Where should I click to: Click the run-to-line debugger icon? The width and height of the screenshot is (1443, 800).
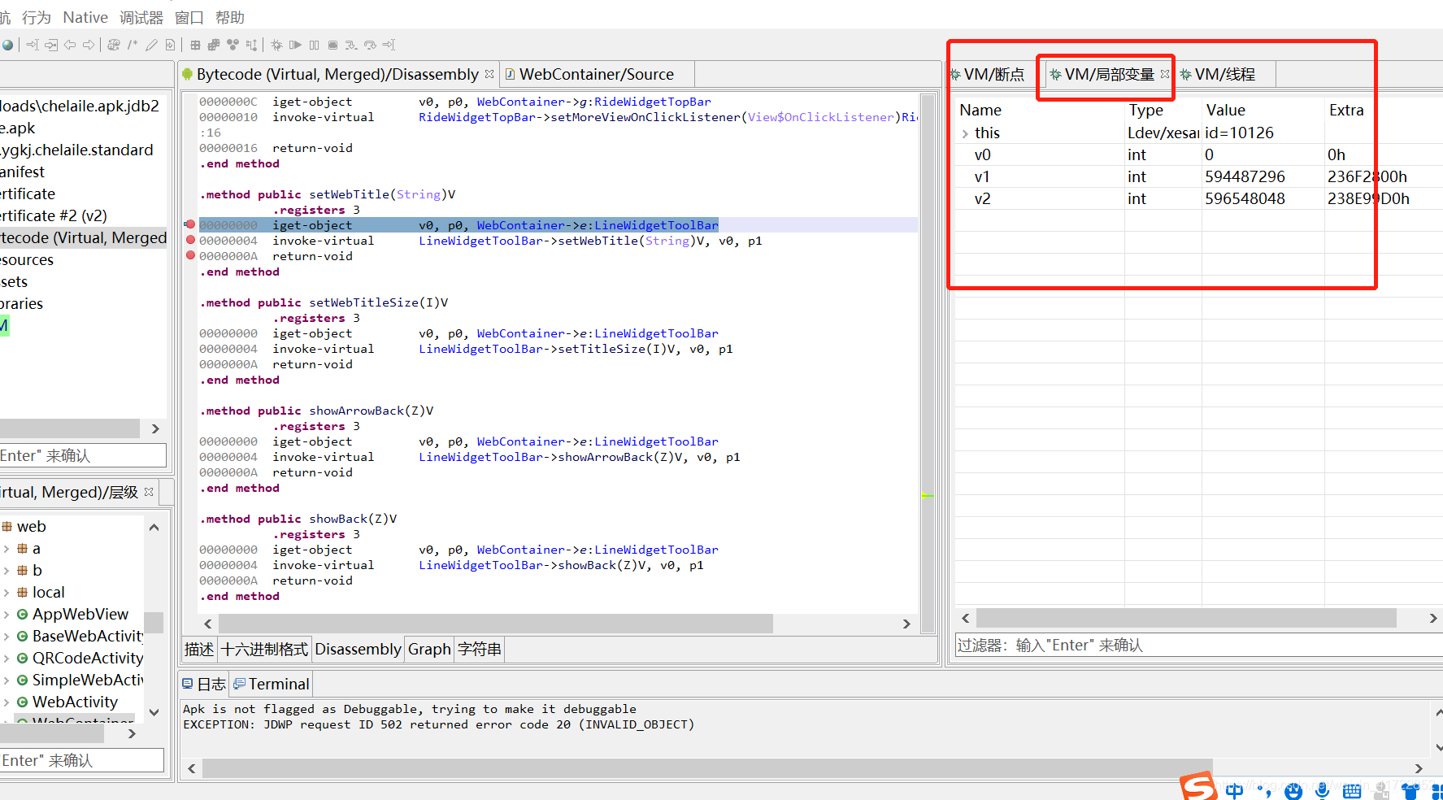click(x=389, y=46)
